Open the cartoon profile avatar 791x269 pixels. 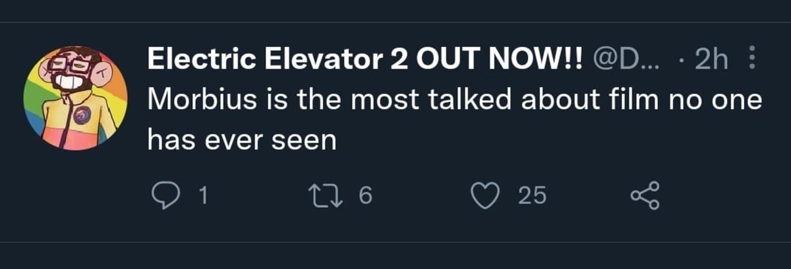[x=75, y=98]
